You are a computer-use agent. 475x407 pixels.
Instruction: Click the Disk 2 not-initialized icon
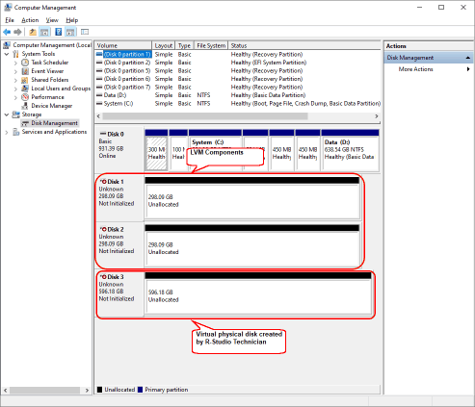(x=103, y=229)
